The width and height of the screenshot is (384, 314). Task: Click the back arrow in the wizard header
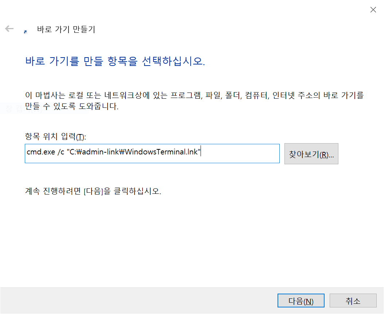(x=9, y=29)
